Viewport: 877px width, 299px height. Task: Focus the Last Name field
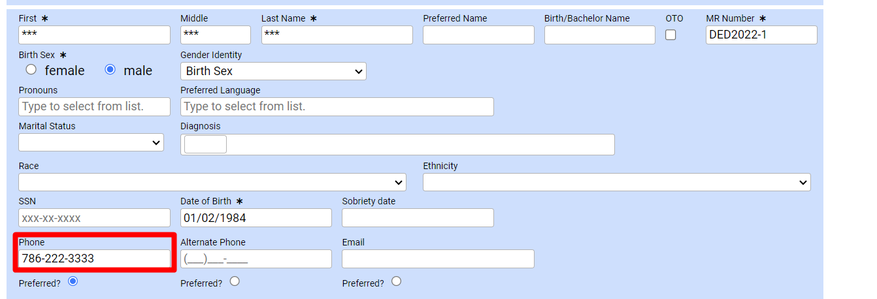[x=337, y=35]
